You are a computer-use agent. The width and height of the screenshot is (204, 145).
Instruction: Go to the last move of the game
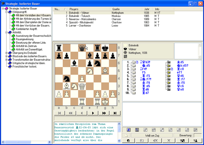(115, 113)
